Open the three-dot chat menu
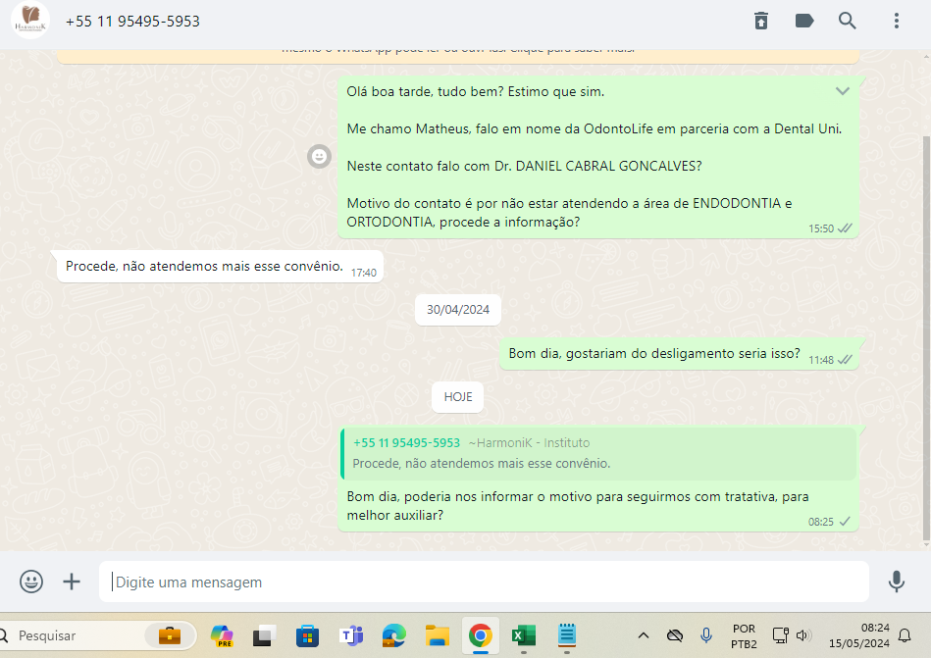Image resolution: width=931 pixels, height=658 pixels. 896,21
